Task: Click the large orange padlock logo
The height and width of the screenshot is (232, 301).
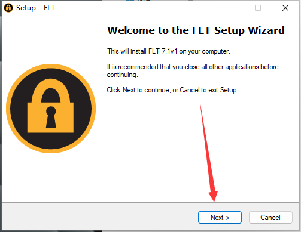Action: click(x=51, y=109)
